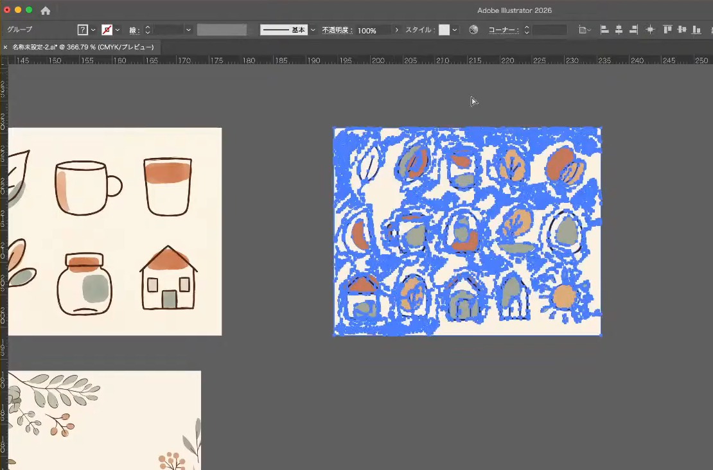Align selection to bottom edges
Screen dimensions: 713x470
(696, 30)
